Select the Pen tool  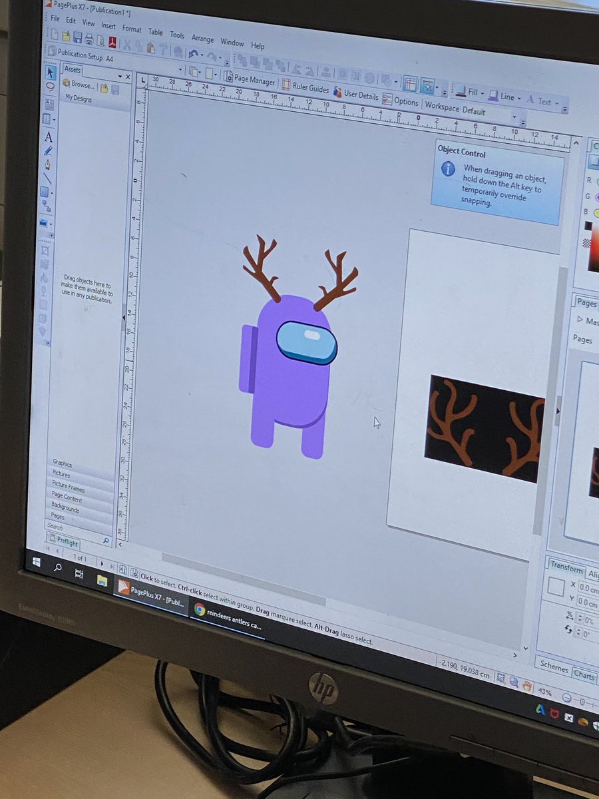point(48,164)
